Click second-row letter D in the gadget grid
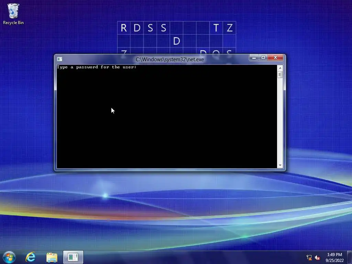This screenshot has width=352, height=264. [177, 41]
